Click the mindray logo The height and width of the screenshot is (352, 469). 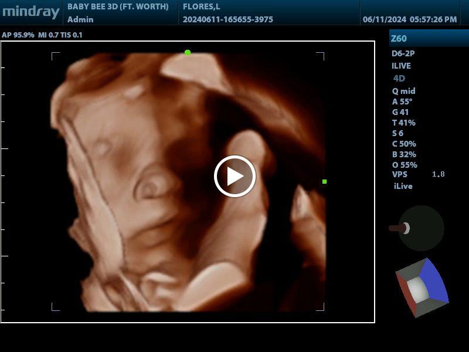[x=31, y=12]
